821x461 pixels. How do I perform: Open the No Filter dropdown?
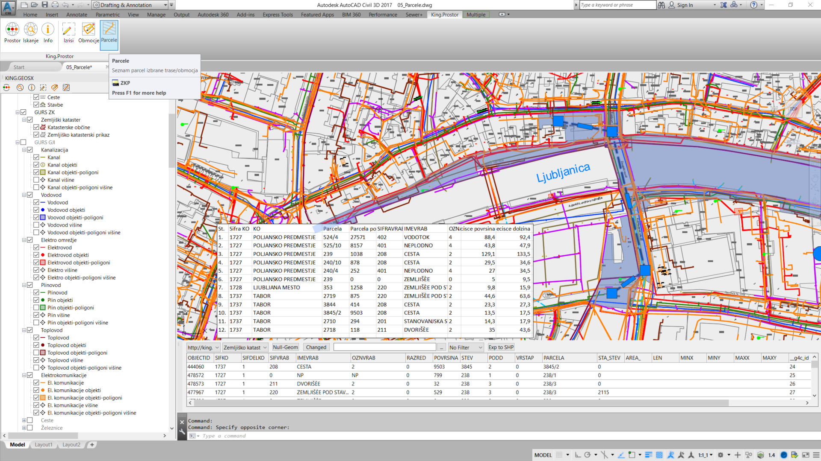tap(466, 347)
